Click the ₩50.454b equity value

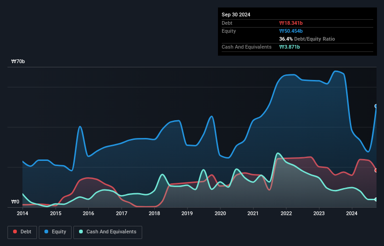tap(291, 31)
